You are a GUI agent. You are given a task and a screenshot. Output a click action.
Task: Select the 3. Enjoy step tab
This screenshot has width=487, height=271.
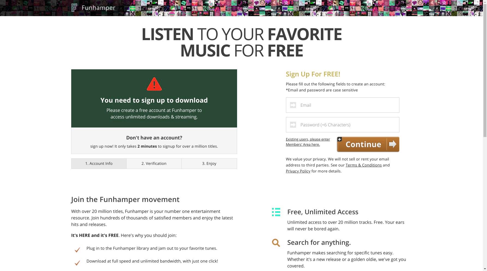209,163
